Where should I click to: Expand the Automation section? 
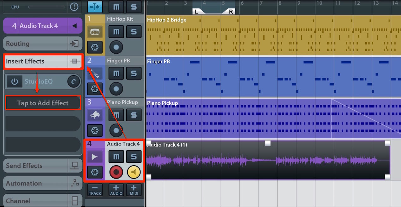43,183
